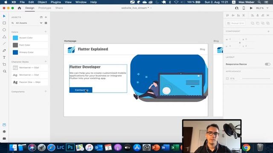The width and height of the screenshot is (273, 153).
Task: Select the Select arrow tool
Action: tap(4, 16)
